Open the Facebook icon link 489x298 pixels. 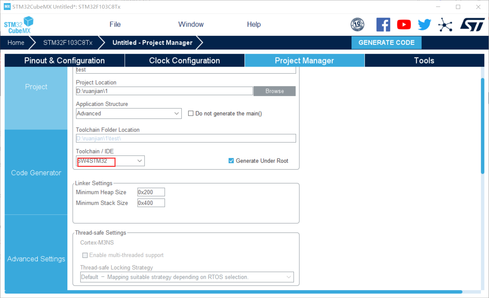point(383,25)
